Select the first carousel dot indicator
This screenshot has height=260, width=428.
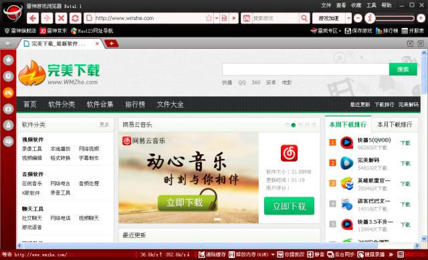[x=287, y=125]
